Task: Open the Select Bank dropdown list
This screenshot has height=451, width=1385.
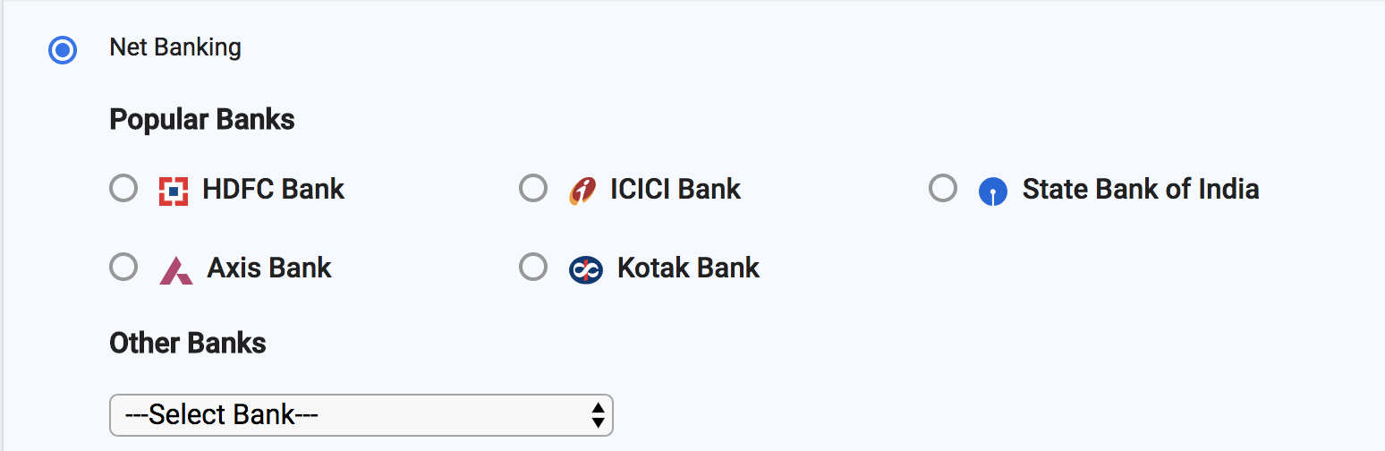Action: pos(361,415)
